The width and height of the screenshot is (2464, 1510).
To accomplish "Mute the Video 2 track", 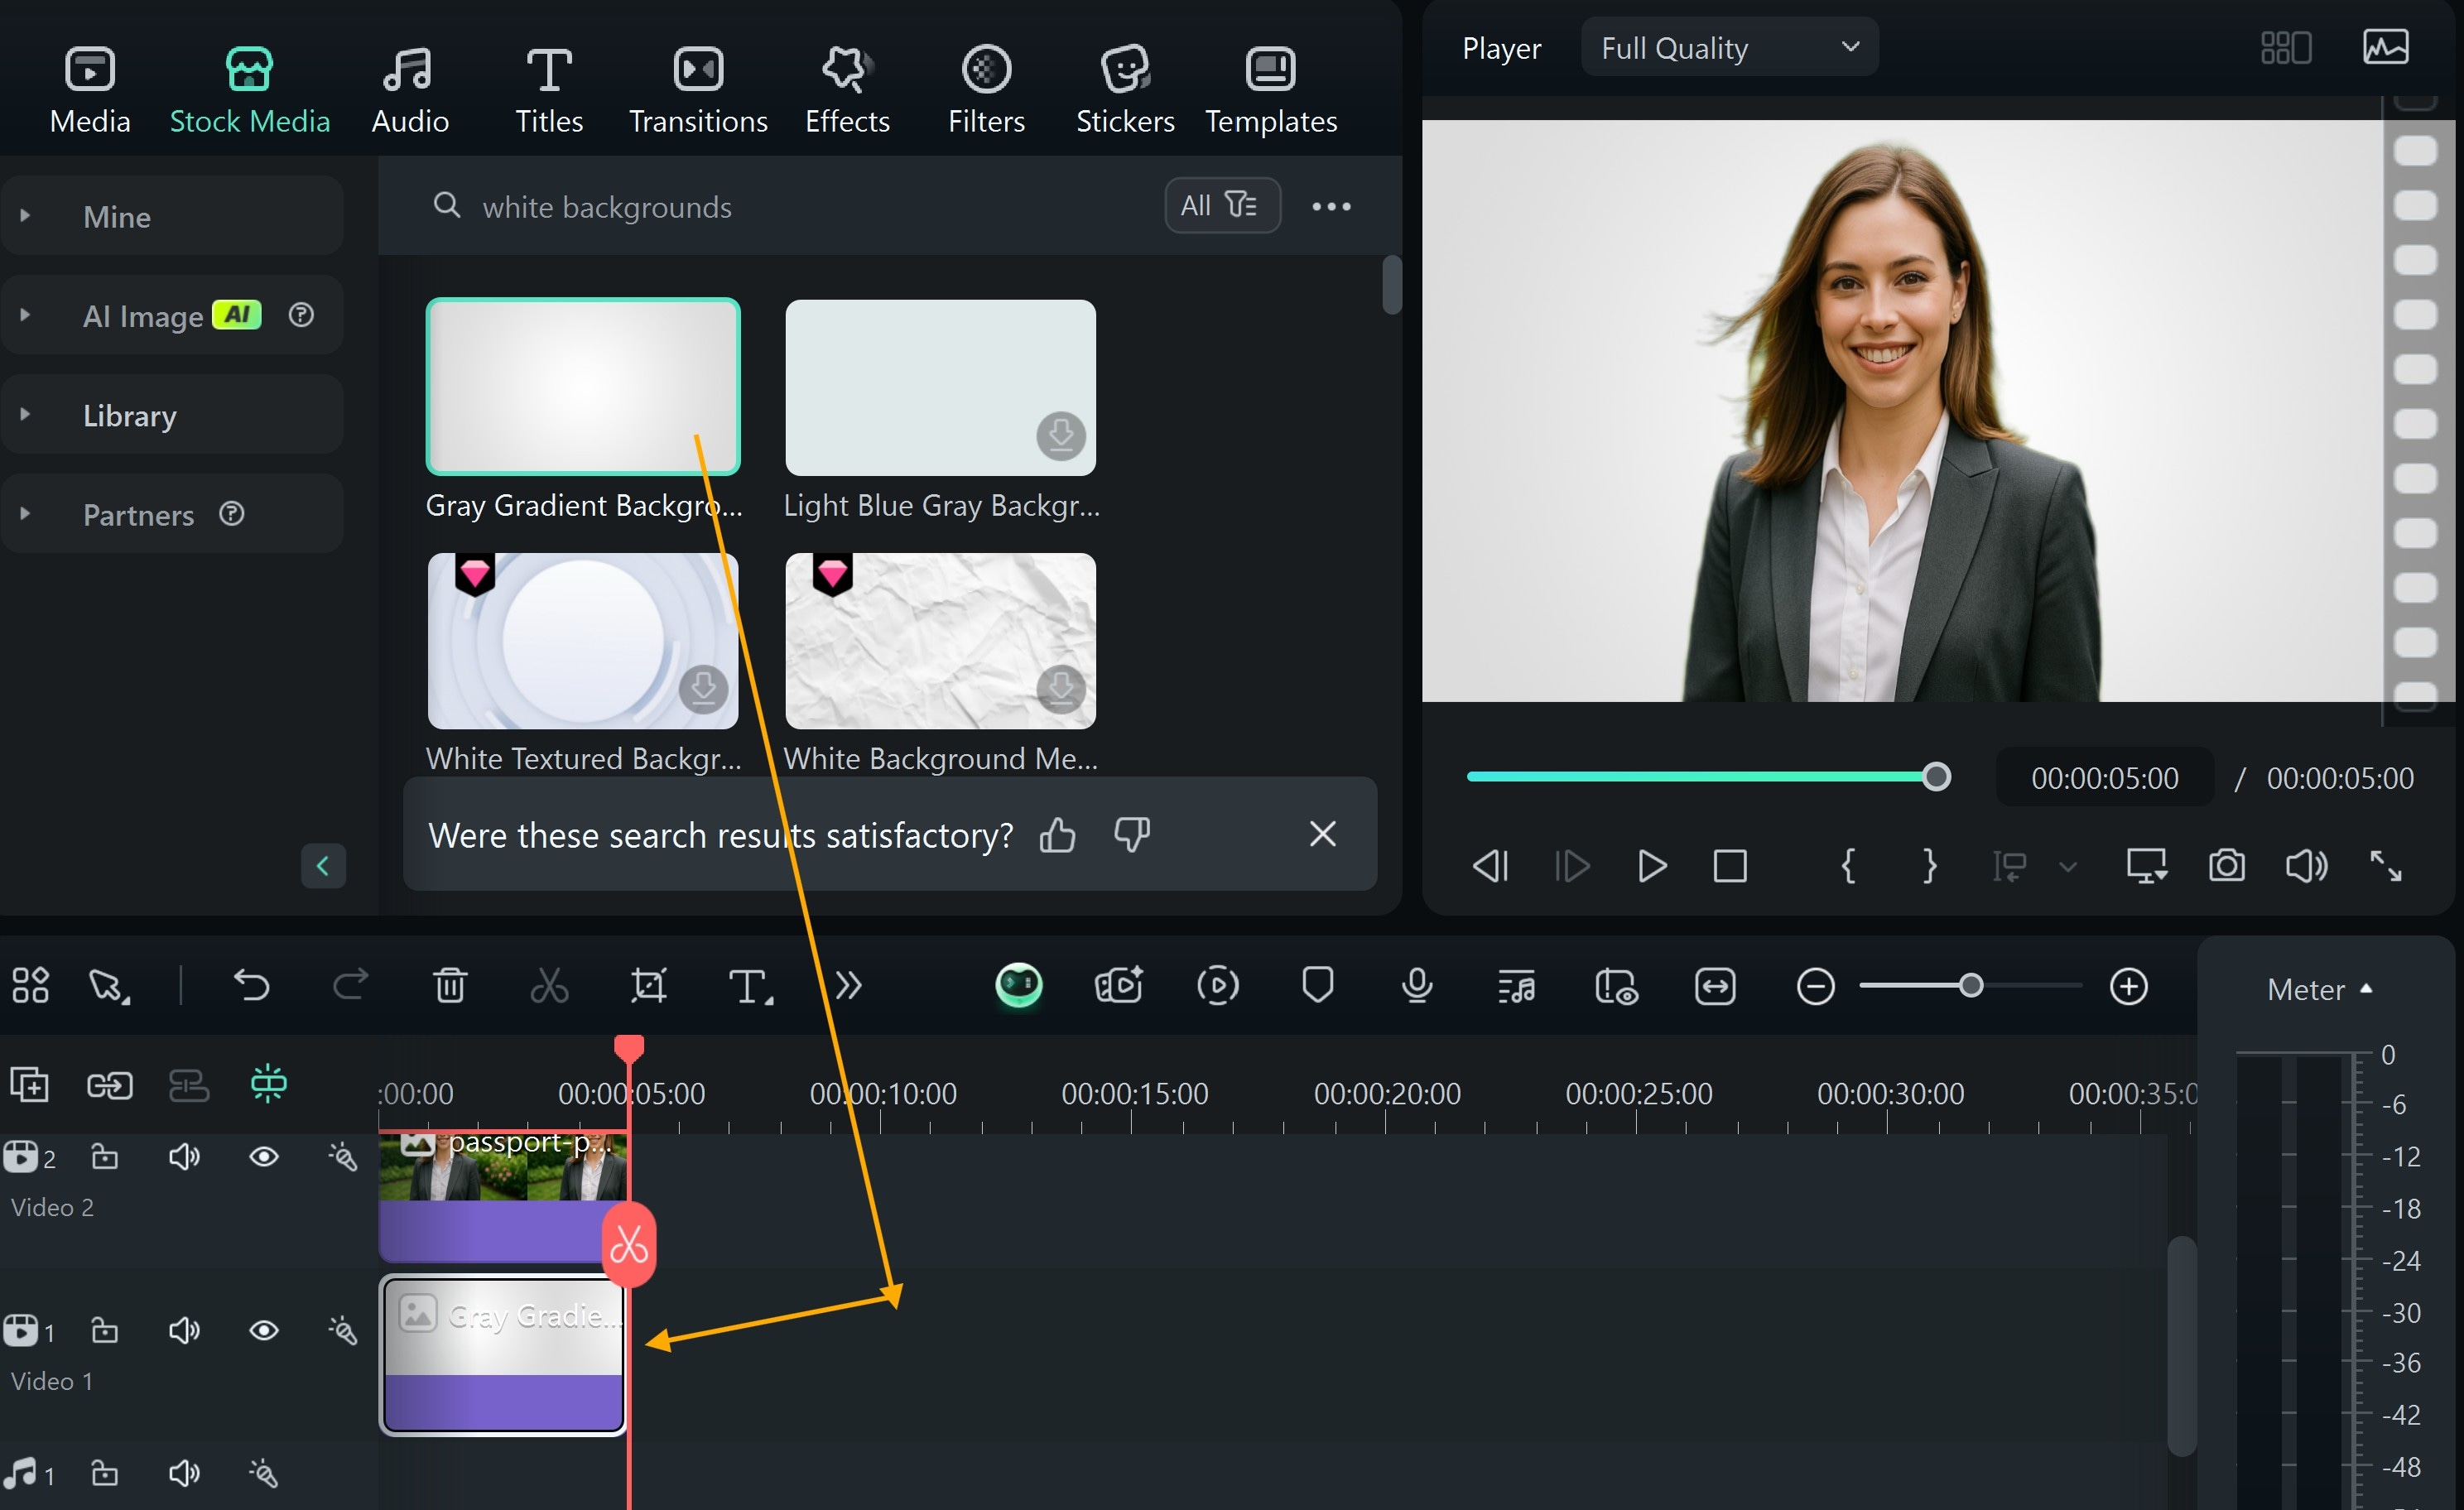I will tap(184, 1157).
